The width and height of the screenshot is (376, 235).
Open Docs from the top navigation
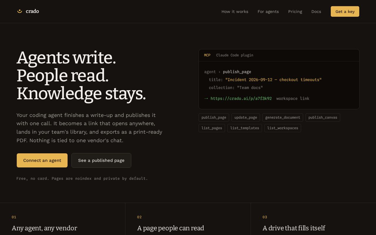tap(316, 11)
